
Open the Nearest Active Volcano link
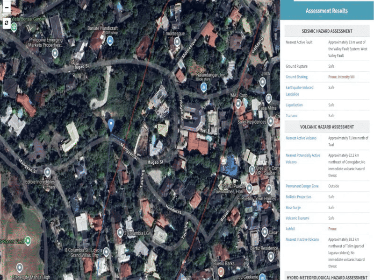(x=301, y=138)
